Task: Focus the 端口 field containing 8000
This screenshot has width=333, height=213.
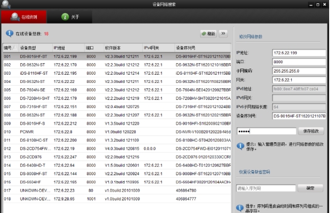Action: pos(299,61)
